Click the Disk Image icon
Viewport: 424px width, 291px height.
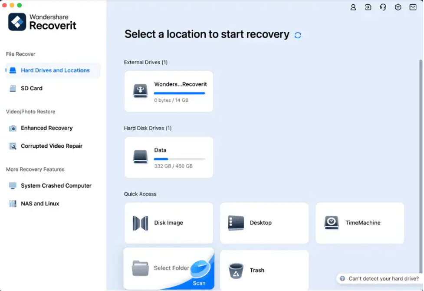click(140, 223)
